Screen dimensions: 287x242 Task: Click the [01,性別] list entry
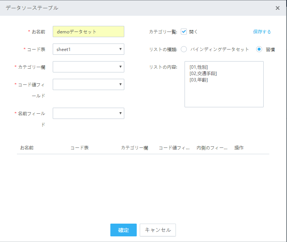tap(198, 67)
